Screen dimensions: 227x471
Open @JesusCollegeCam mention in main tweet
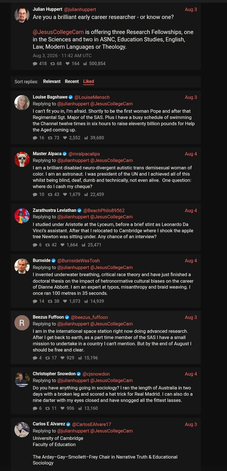point(58,32)
